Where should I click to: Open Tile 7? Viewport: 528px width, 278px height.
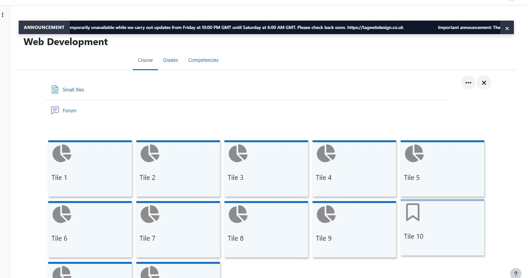(178, 229)
